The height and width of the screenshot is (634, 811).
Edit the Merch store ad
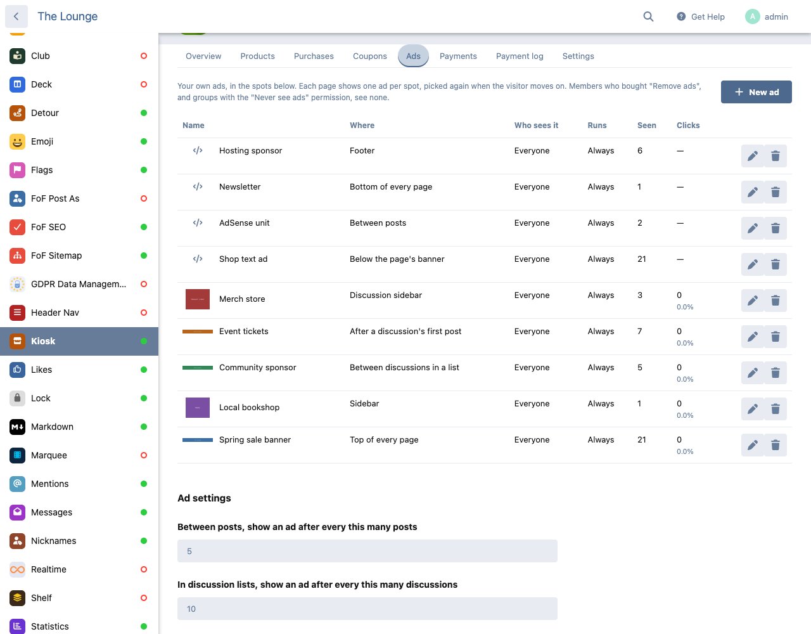tap(753, 301)
